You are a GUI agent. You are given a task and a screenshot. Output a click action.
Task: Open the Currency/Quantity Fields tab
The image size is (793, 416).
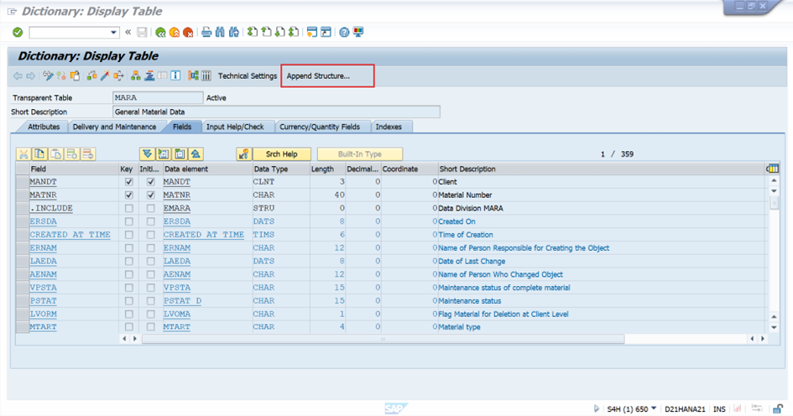[x=320, y=127]
